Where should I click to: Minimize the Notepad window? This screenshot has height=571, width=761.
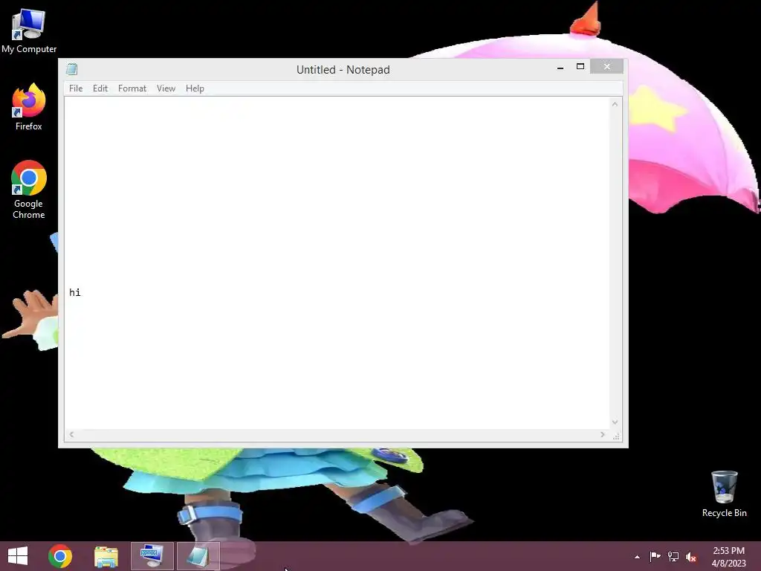pyautogui.click(x=560, y=67)
